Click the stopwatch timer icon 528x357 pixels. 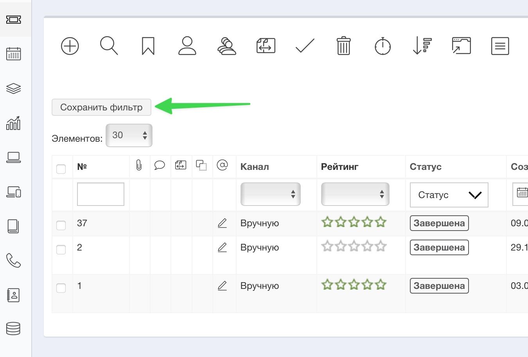tap(383, 46)
